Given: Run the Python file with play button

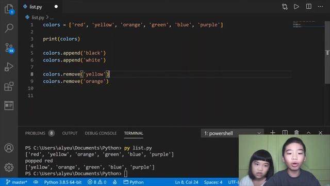Looking at the screenshot, I should tap(296, 7).
